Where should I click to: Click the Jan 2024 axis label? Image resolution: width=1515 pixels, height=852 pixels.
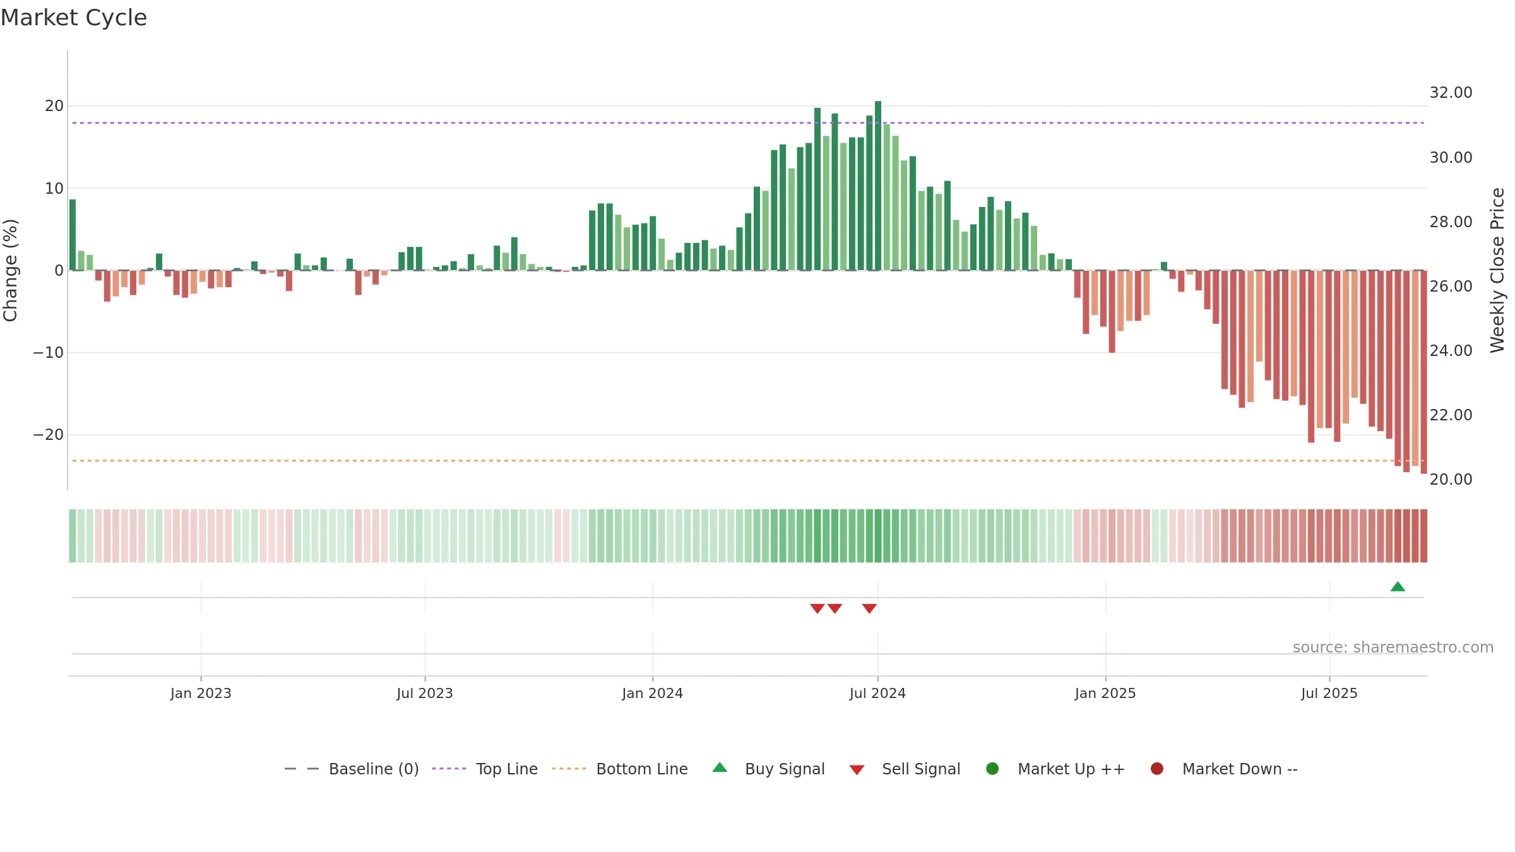pos(652,694)
